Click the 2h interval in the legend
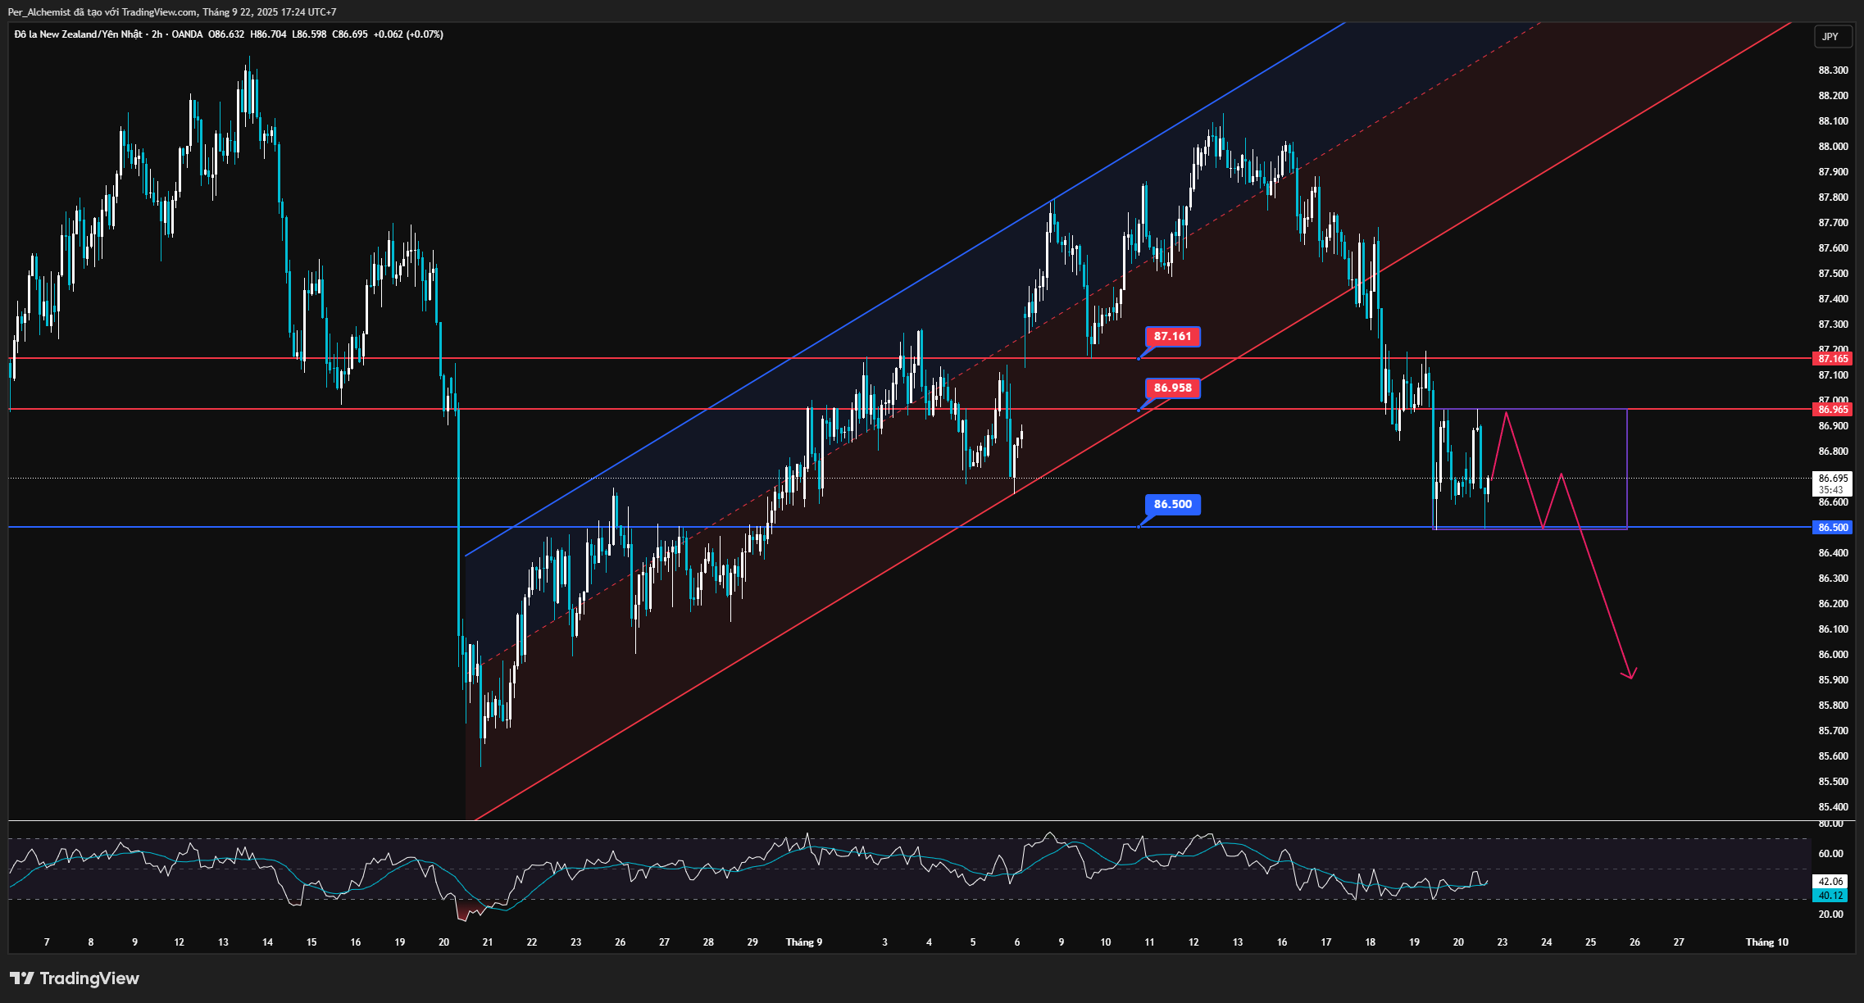Viewport: 1864px width, 1003px height. click(x=157, y=34)
